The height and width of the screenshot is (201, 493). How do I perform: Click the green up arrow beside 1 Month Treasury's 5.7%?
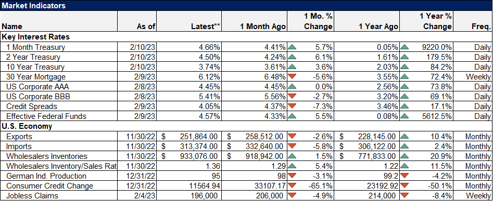(x=292, y=48)
